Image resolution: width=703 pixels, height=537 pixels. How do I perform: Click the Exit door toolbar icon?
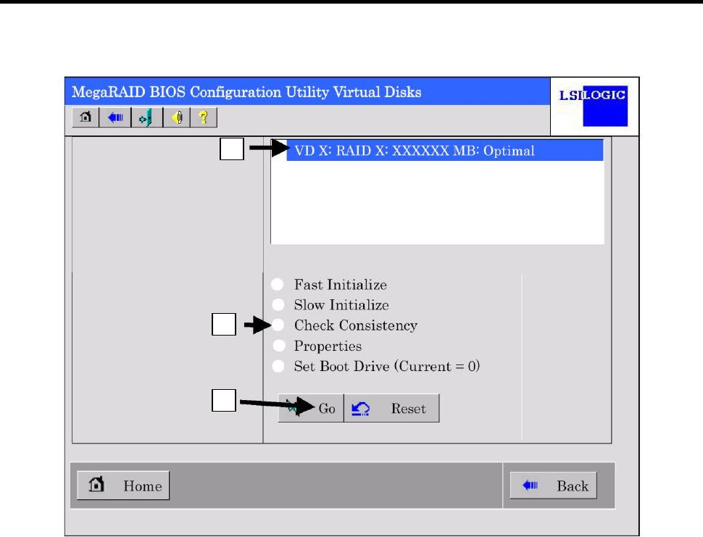click(x=146, y=117)
